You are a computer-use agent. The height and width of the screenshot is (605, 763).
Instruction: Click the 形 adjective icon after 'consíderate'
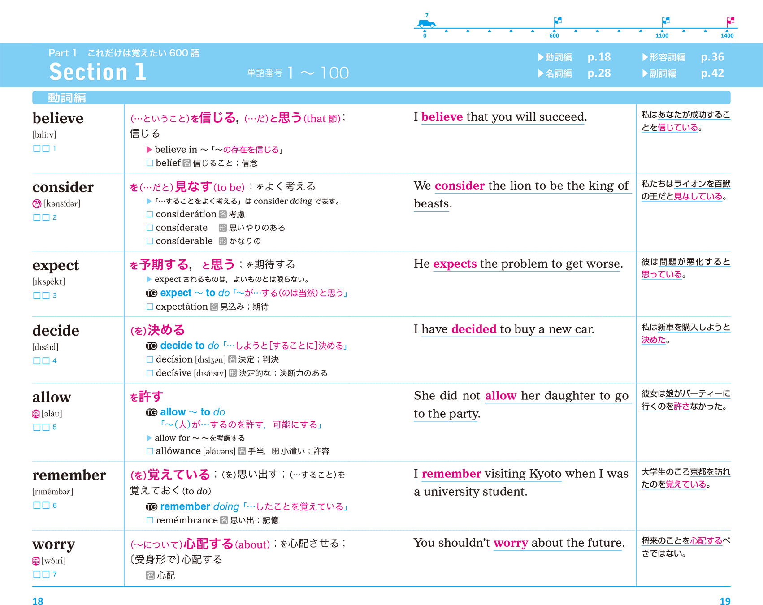point(223,228)
